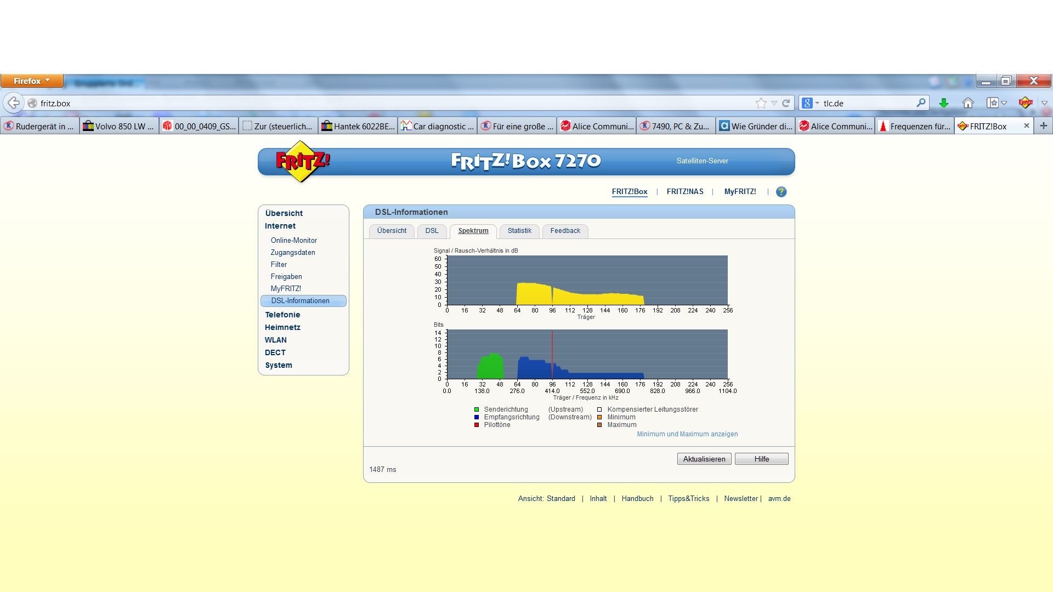
Task: Click the FRITZ! add-on toolbar icon
Action: (x=1025, y=103)
